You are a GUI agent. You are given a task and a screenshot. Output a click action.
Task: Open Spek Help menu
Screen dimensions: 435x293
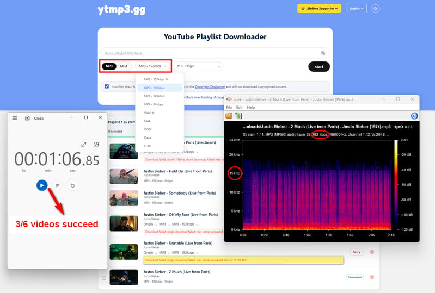[x=251, y=108]
